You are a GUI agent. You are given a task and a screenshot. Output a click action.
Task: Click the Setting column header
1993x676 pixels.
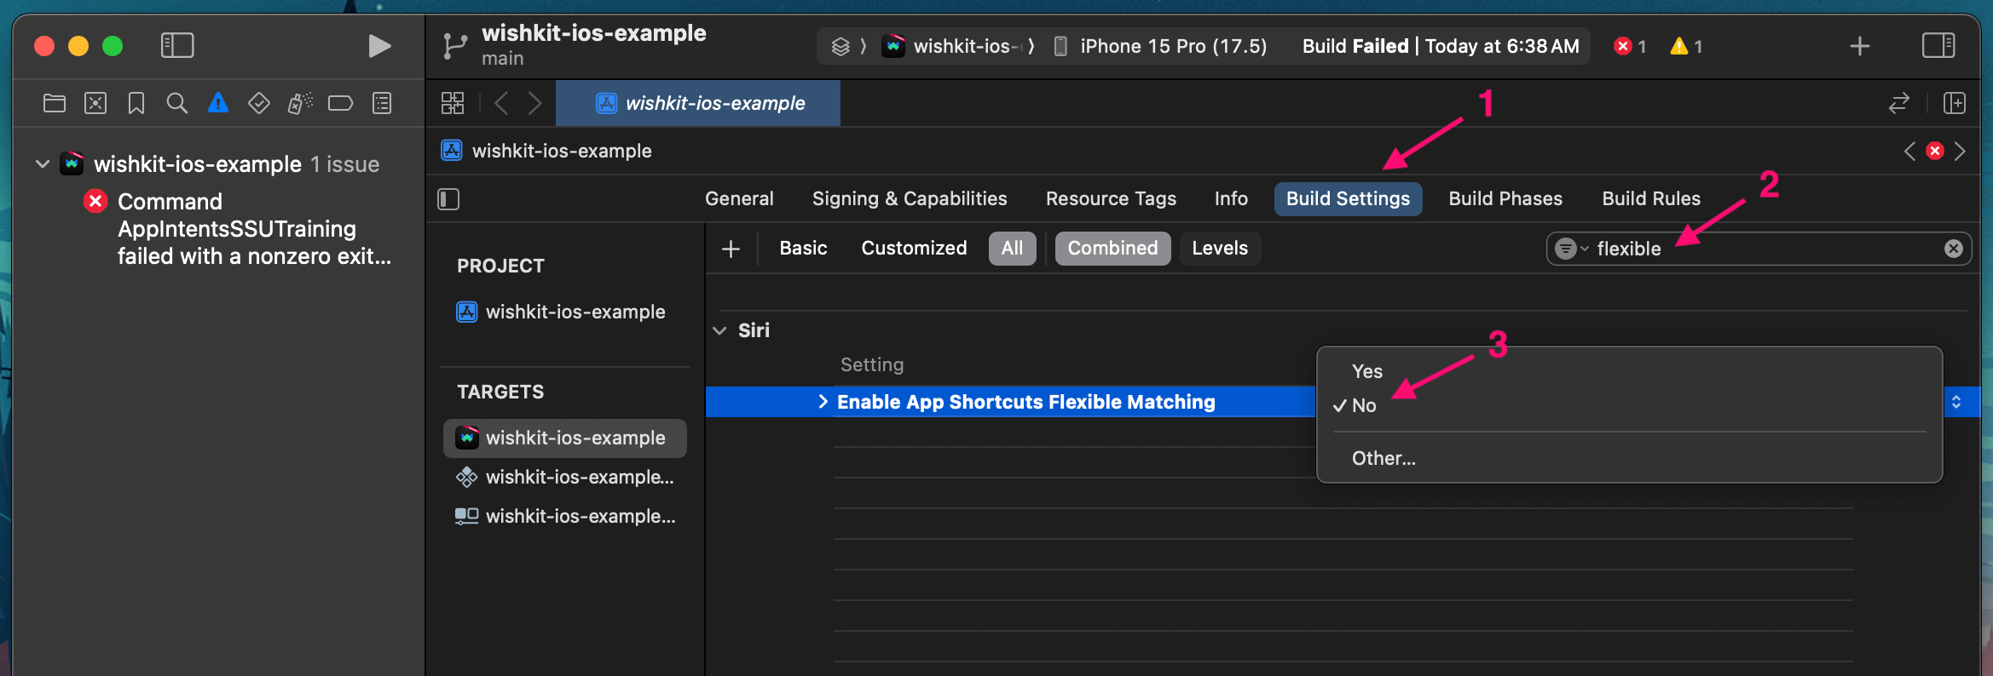click(x=872, y=364)
